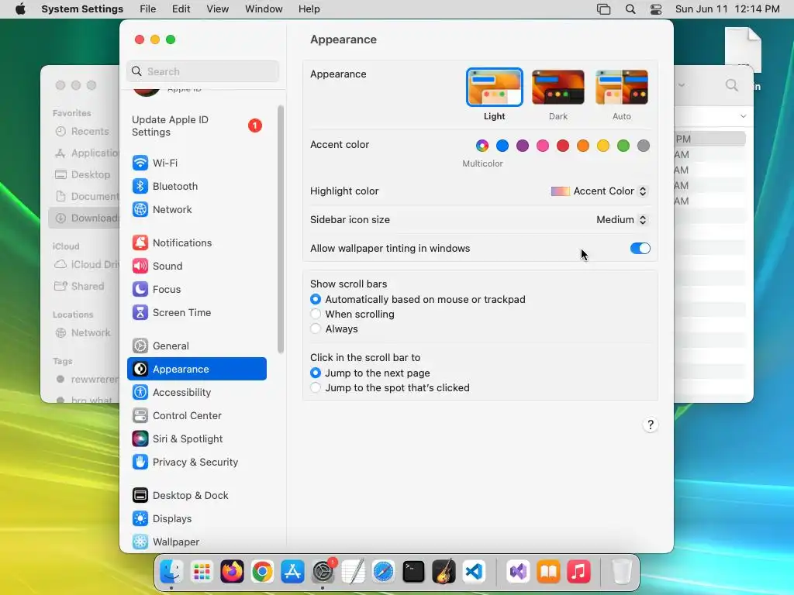Viewport: 794px width, 595px height.
Task: Click the settings Search field
Action: pos(202,71)
